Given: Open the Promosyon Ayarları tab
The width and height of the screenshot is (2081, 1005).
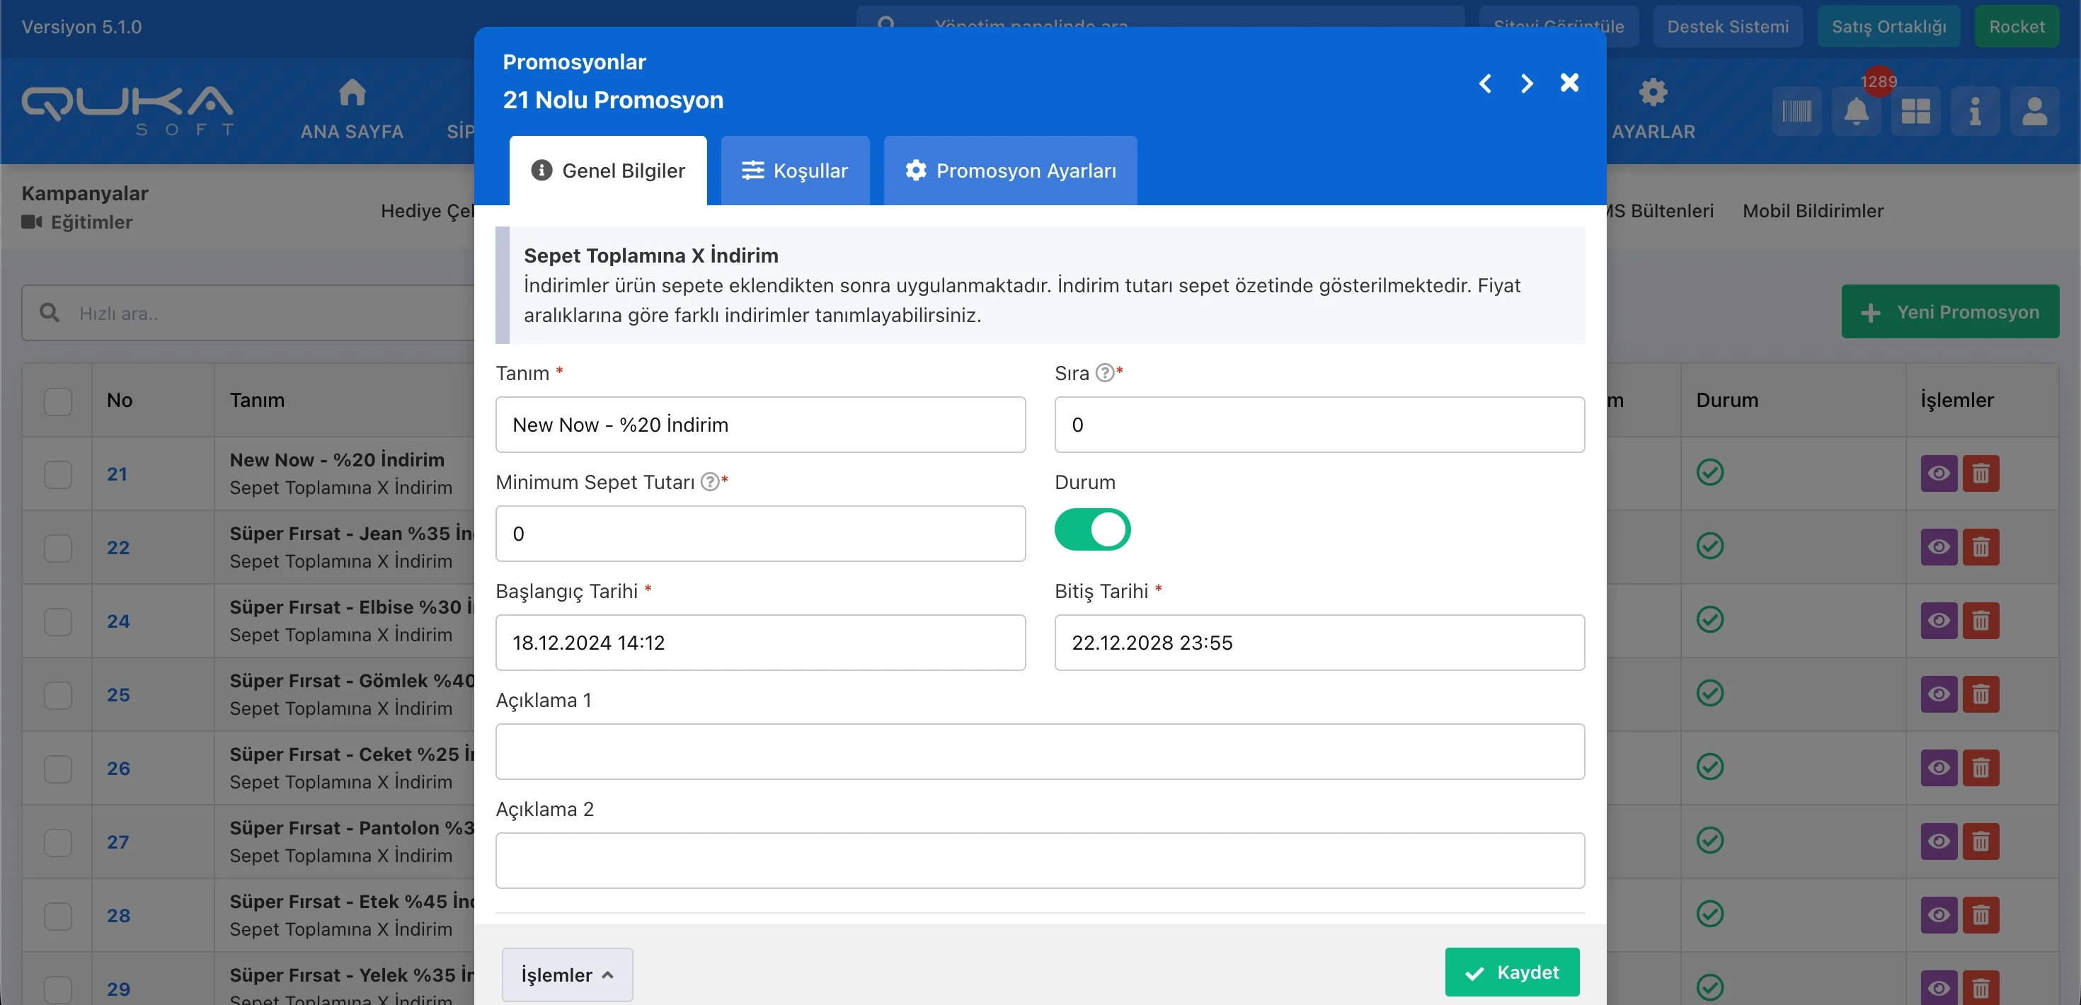Looking at the screenshot, I should pos(1010,171).
